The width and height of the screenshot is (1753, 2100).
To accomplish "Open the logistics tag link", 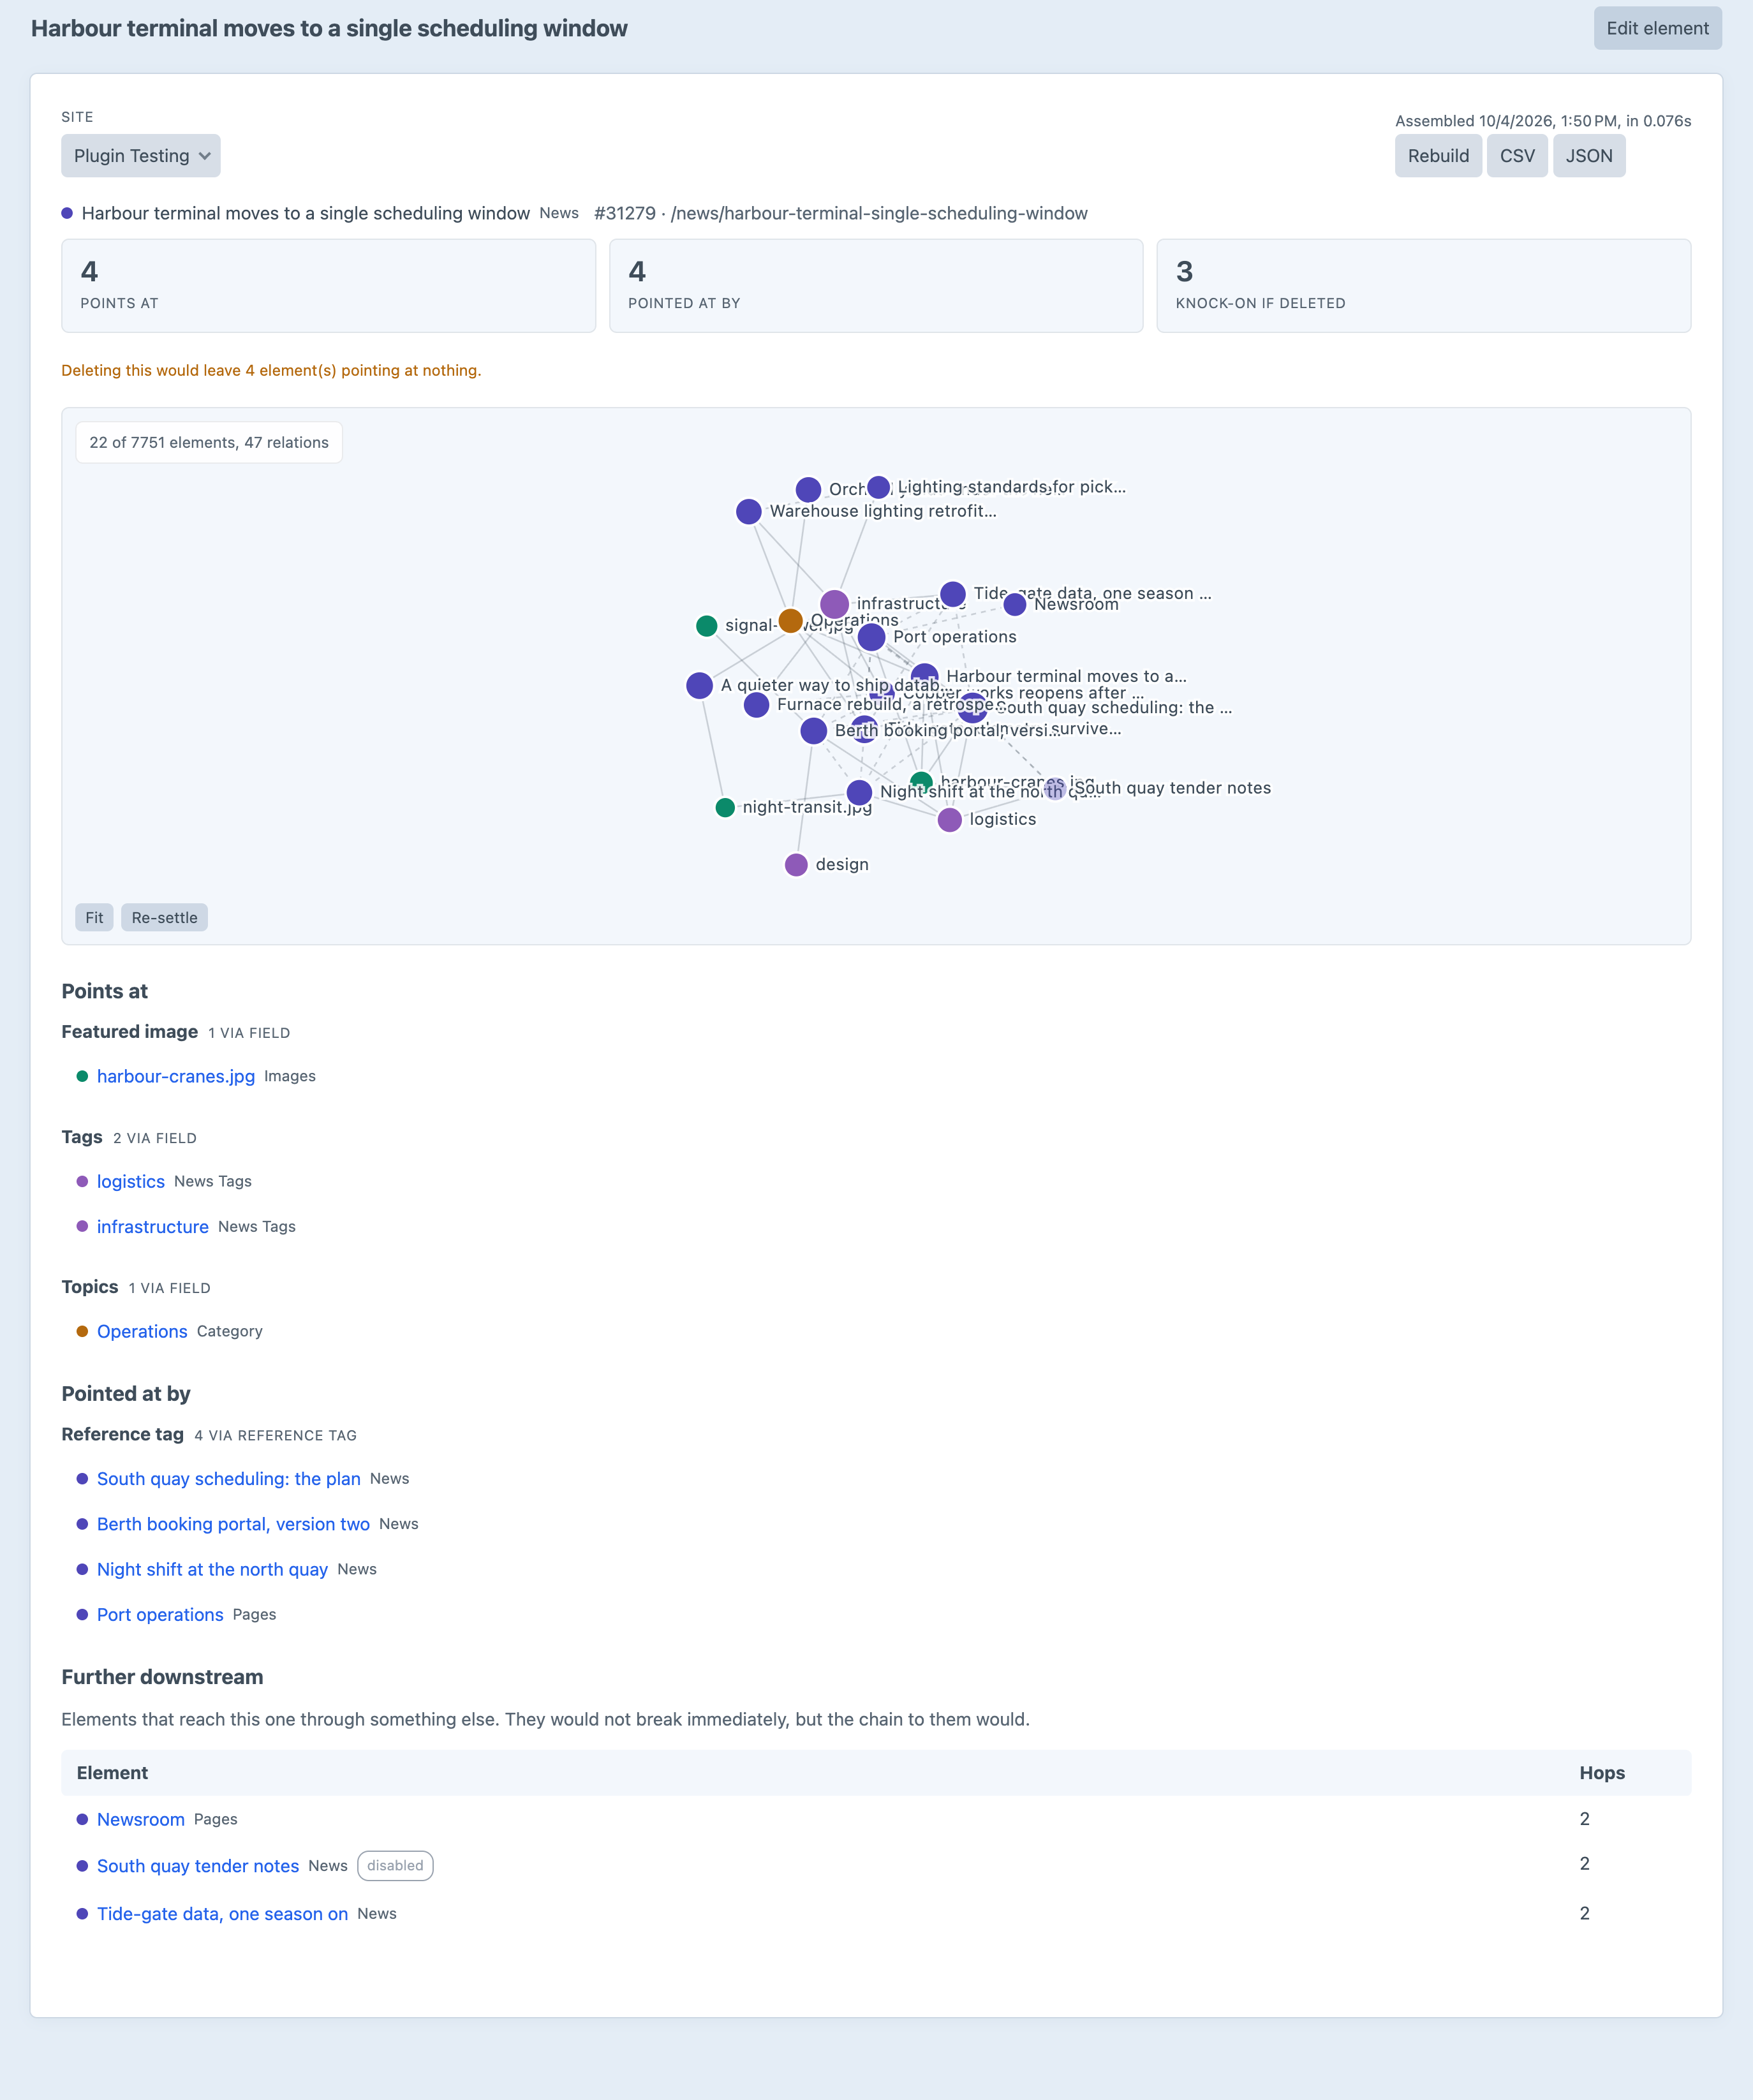I will 131,1181.
